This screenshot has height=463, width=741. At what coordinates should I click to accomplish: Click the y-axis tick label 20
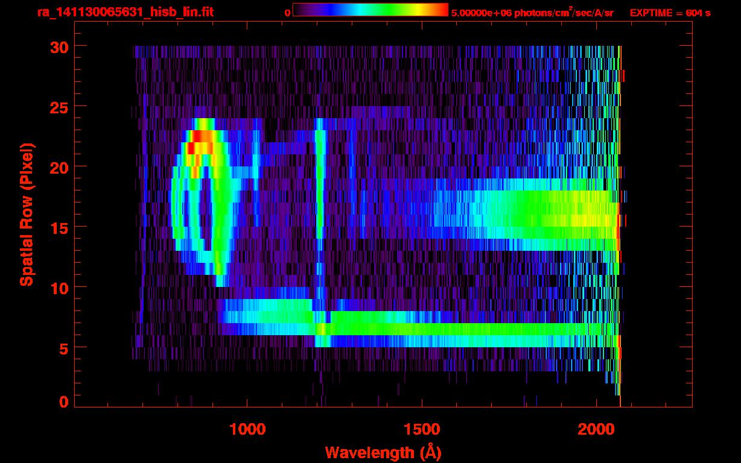click(59, 167)
